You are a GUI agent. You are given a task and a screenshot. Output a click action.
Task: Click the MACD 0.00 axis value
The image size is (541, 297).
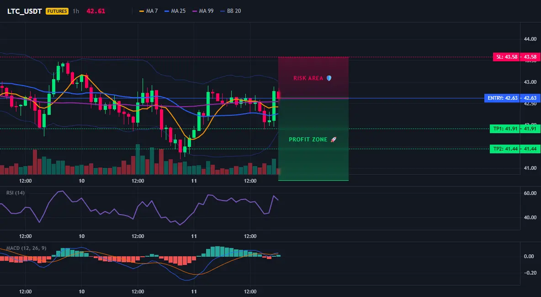pos(529,256)
